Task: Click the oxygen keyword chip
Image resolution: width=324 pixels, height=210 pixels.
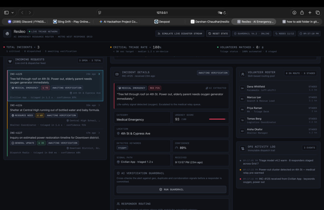Action: coord(122,148)
